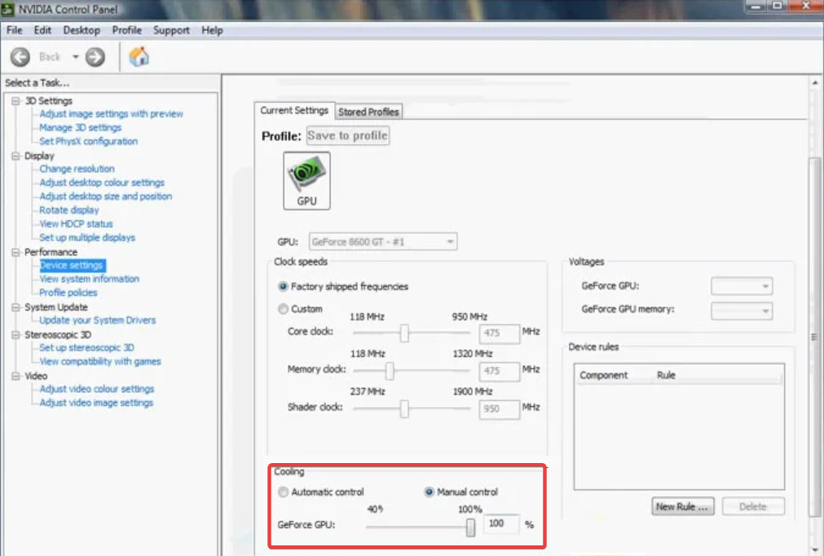This screenshot has width=824, height=556.
Task: Collapse the Performance tree node
Action: point(15,252)
